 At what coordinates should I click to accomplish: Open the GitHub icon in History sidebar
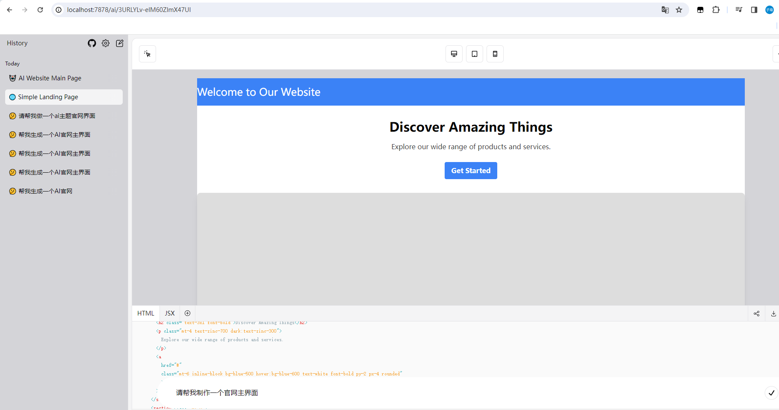click(x=92, y=43)
